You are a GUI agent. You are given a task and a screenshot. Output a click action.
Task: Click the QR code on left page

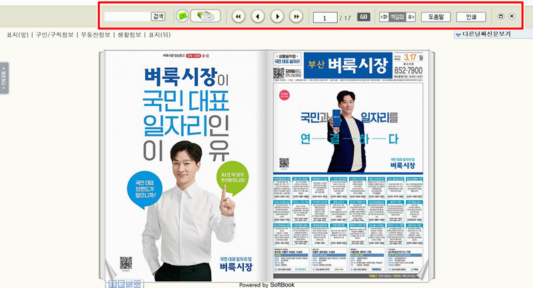pyautogui.click(x=126, y=263)
